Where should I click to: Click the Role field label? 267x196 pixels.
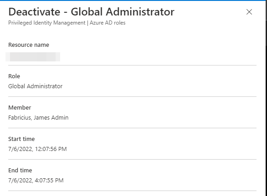tap(14, 76)
